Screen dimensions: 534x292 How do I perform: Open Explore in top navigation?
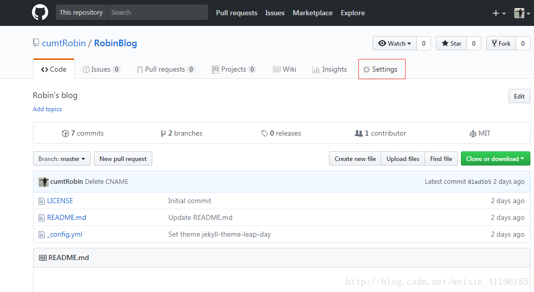pyautogui.click(x=353, y=13)
